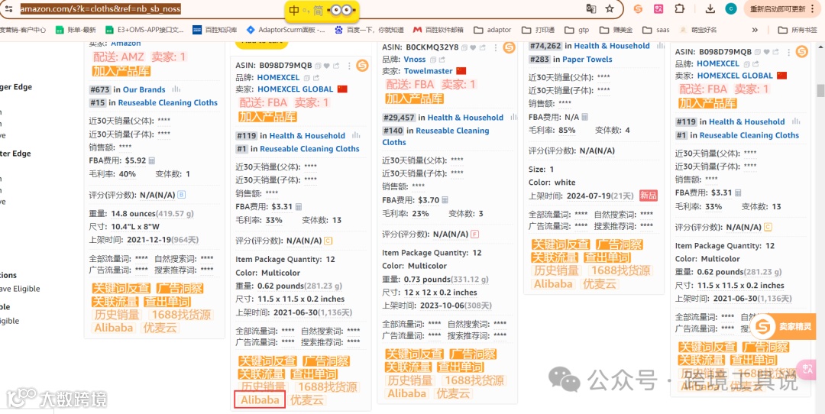The height and width of the screenshot is (414, 825).
Task: Click the B rating badge beside 评分 N/A(N/A)
Action: [182, 195]
